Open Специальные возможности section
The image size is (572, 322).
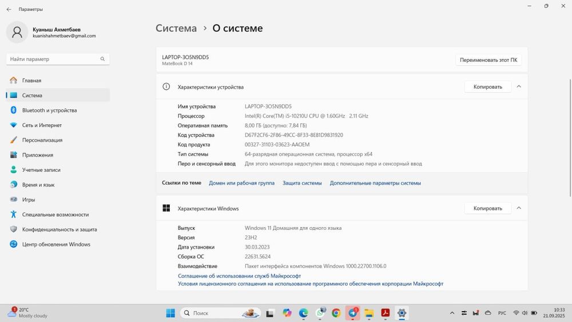tap(58, 215)
